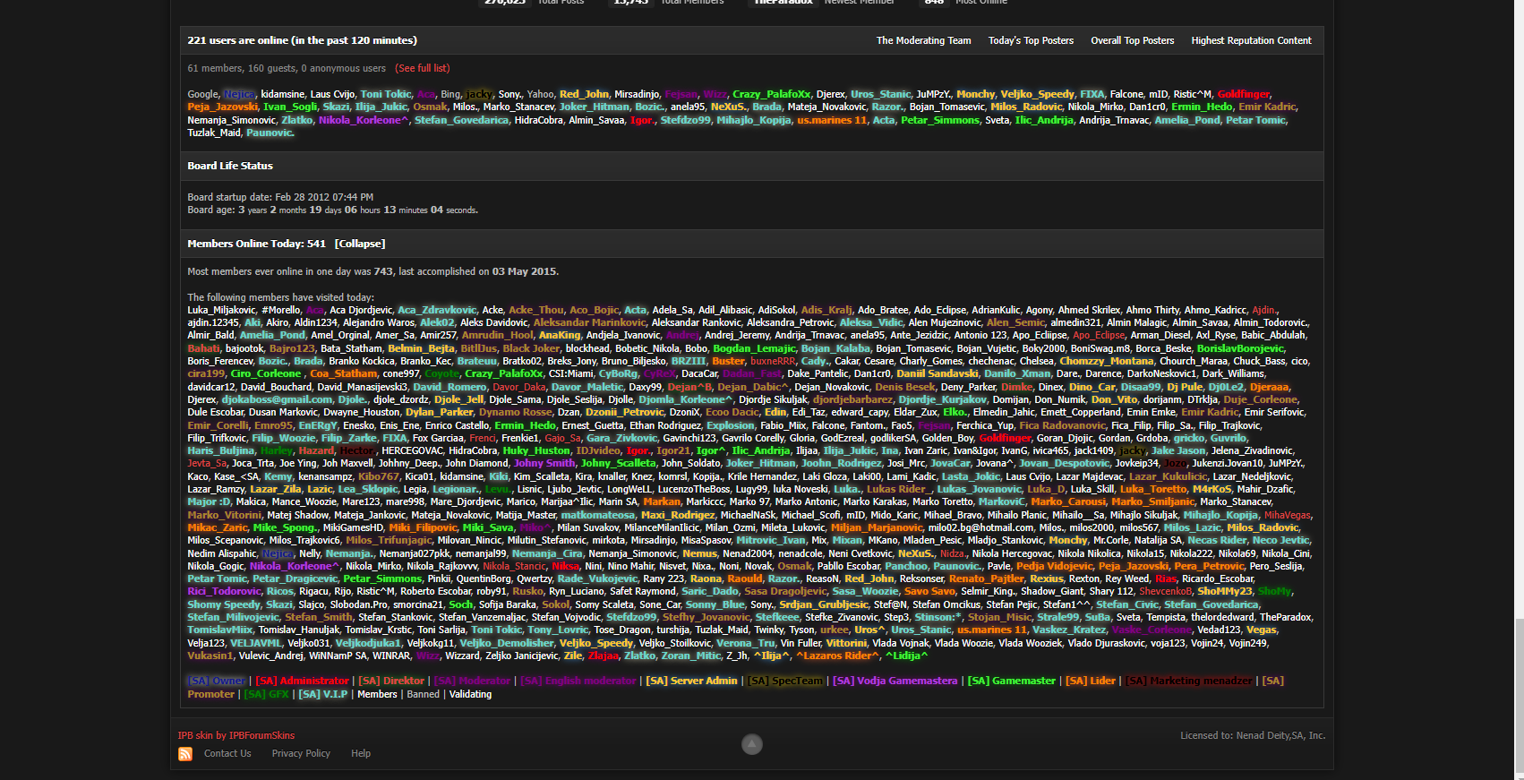Screen dimensions: 1524x780
Task: Open Aleksandar Marinkovic's profile
Action: coord(589,322)
